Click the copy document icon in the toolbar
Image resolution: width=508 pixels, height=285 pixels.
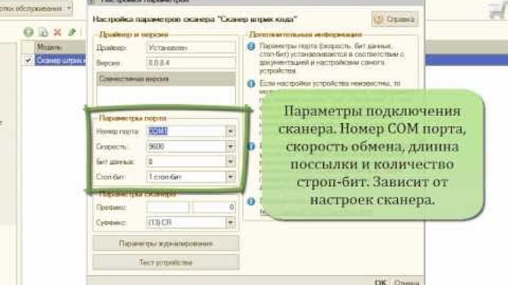click(x=43, y=32)
